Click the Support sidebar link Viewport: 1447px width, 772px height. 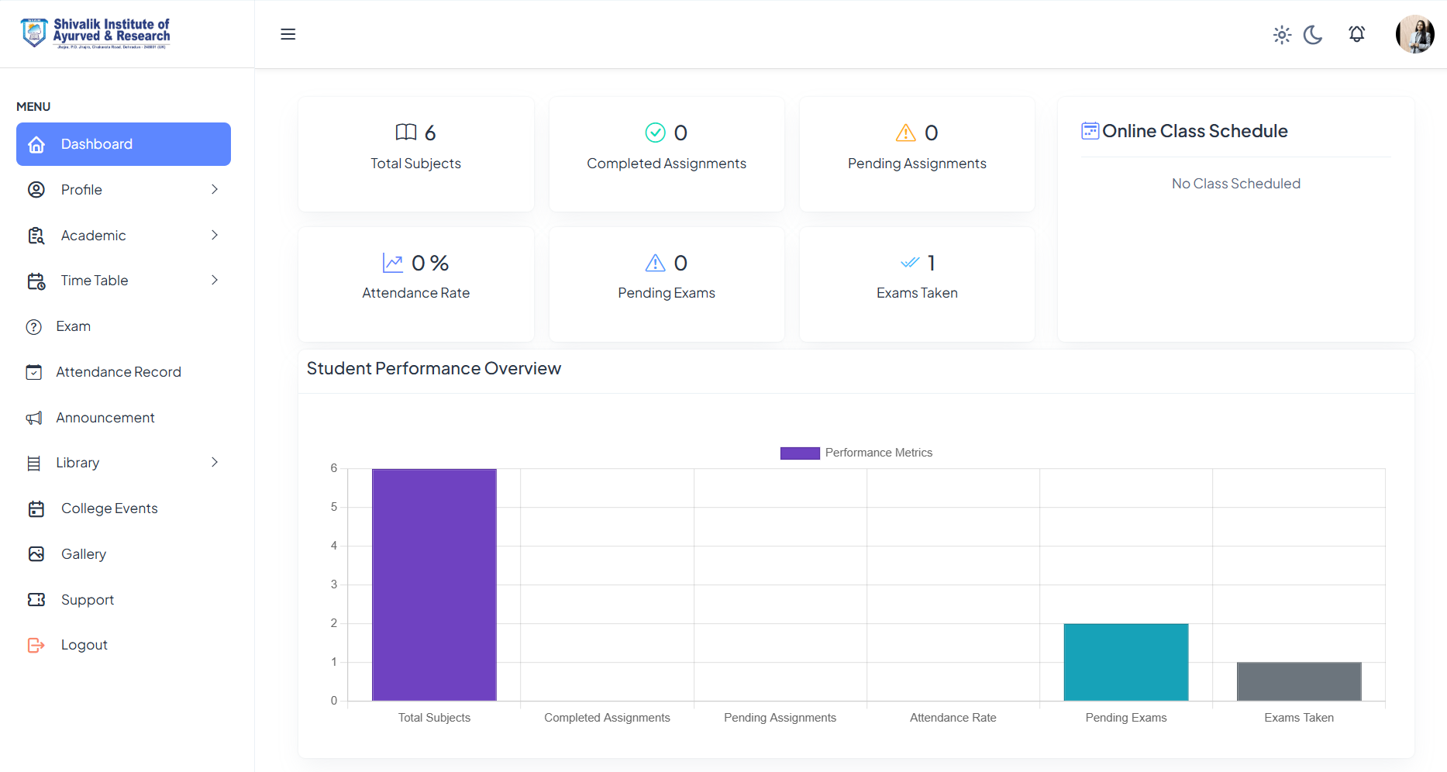click(87, 599)
